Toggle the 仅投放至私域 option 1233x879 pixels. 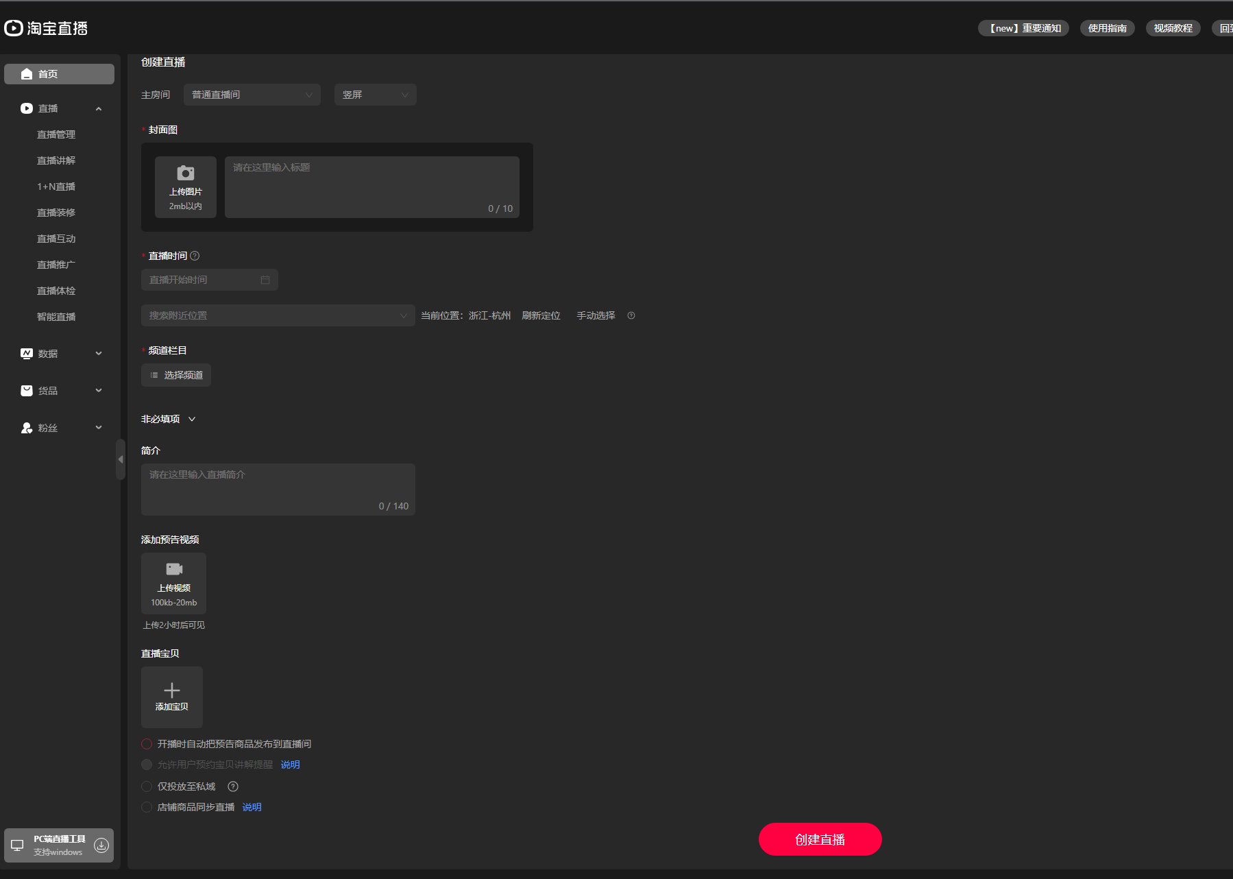pyautogui.click(x=147, y=786)
